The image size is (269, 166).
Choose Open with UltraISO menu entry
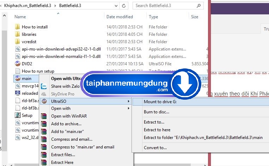click(x=66, y=79)
